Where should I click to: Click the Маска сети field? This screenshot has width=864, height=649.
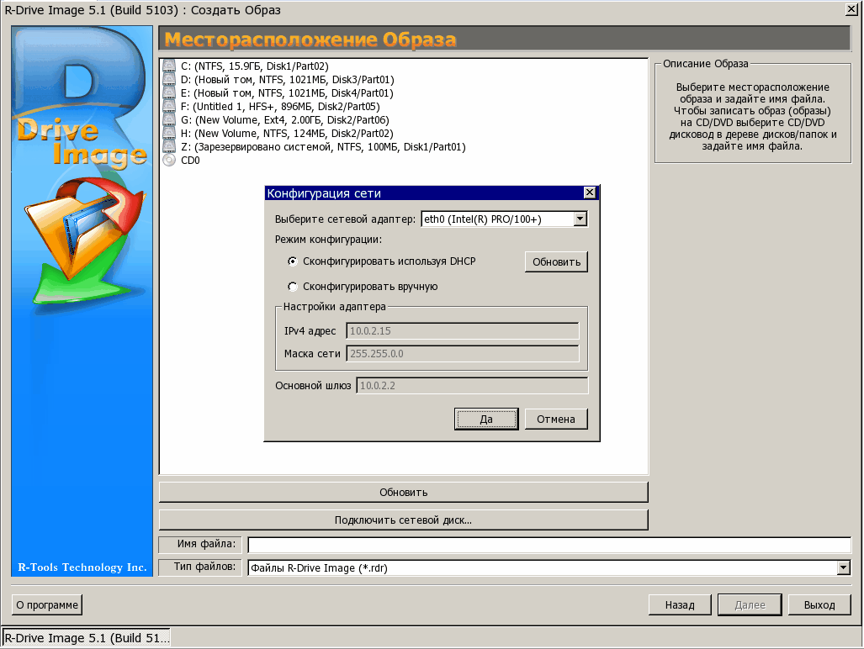(x=463, y=353)
